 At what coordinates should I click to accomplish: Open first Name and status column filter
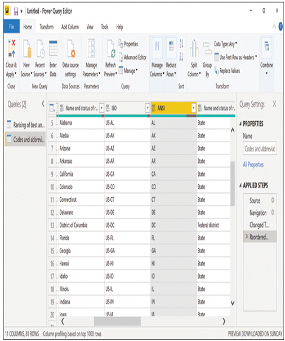point(101,108)
